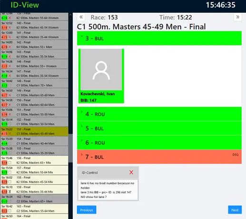Go to previous race with double-left arrow

(81, 17)
